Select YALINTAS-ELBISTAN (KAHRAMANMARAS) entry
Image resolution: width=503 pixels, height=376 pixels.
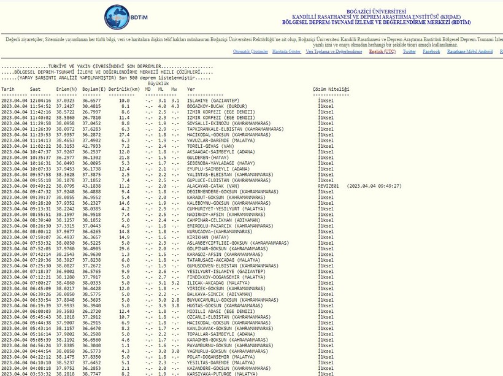point(230,175)
